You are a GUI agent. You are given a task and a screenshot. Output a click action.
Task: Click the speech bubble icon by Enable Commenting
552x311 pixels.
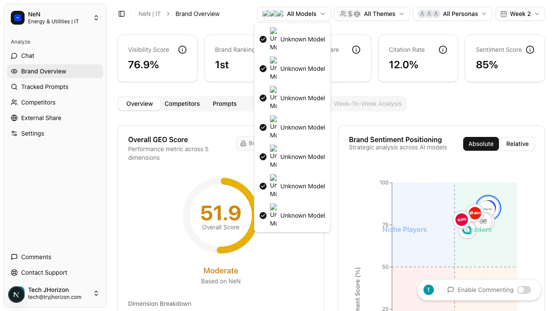click(x=451, y=290)
